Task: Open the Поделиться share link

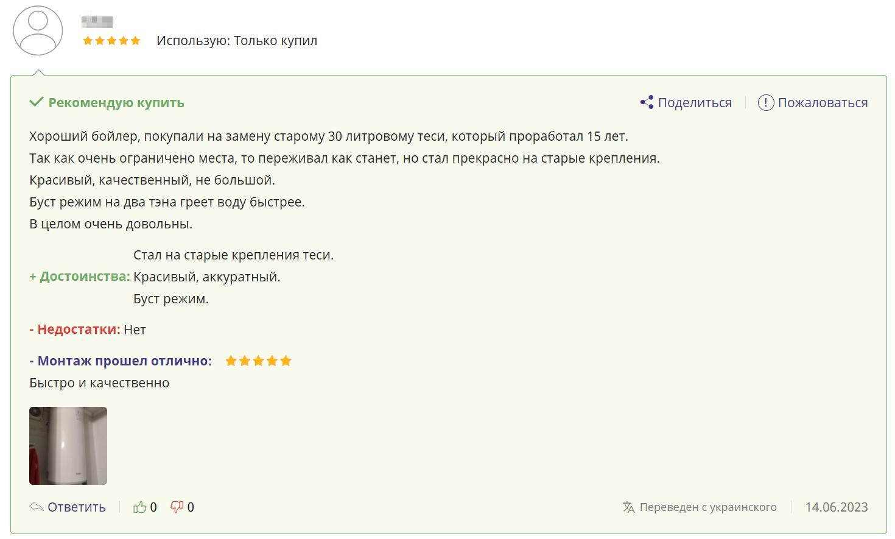Action: (695, 102)
